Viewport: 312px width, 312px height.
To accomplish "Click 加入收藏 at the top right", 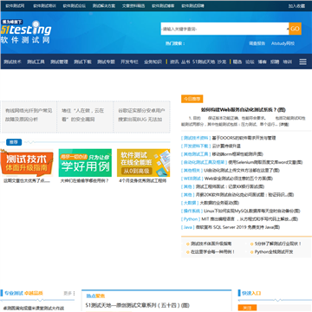I will (296, 6).
